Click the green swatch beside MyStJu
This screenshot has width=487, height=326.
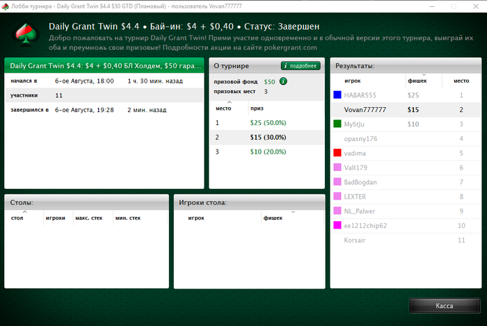(337, 124)
